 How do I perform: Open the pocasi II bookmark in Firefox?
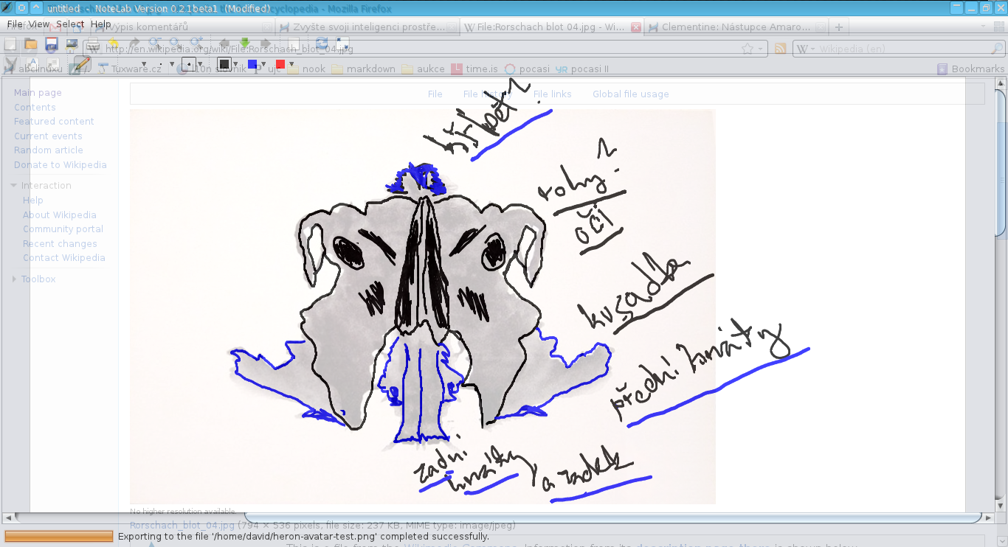pos(582,69)
